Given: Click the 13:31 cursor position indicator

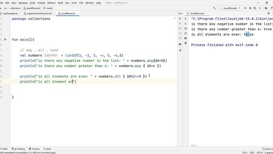Looking at the screenshot, I should [x=244, y=153].
